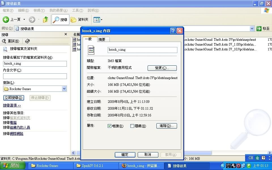Click the help question mark in dialog title

coord(173,31)
